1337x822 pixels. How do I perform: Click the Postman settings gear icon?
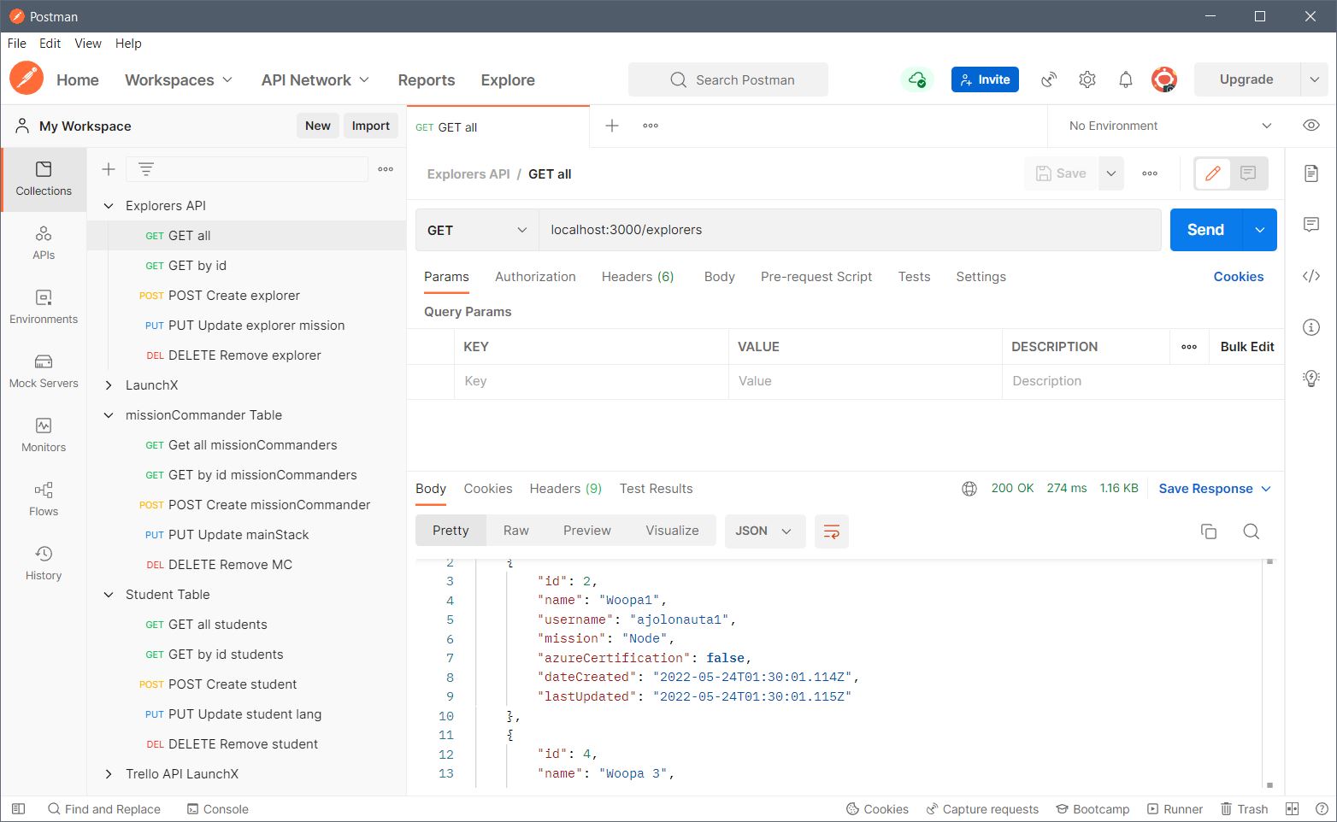click(x=1087, y=79)
